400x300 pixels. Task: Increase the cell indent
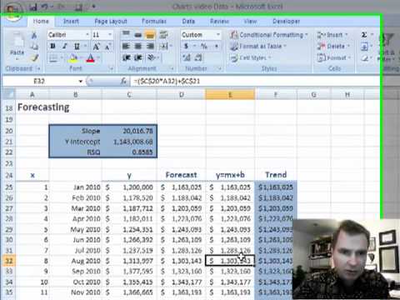point(138,57)
